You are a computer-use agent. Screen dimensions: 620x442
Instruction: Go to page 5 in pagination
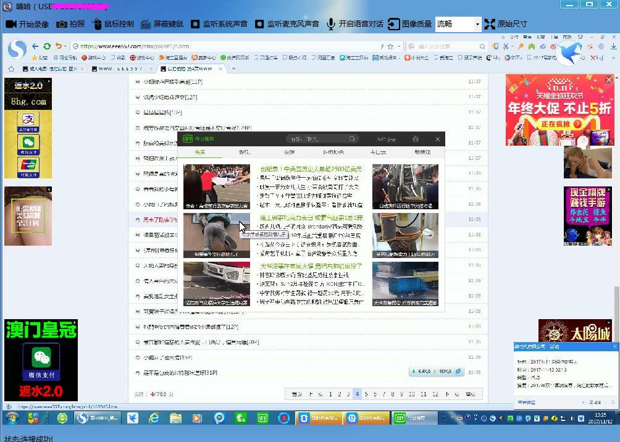click(366, 394)
